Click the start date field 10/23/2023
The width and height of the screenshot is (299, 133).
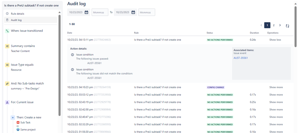pos(78,12)
